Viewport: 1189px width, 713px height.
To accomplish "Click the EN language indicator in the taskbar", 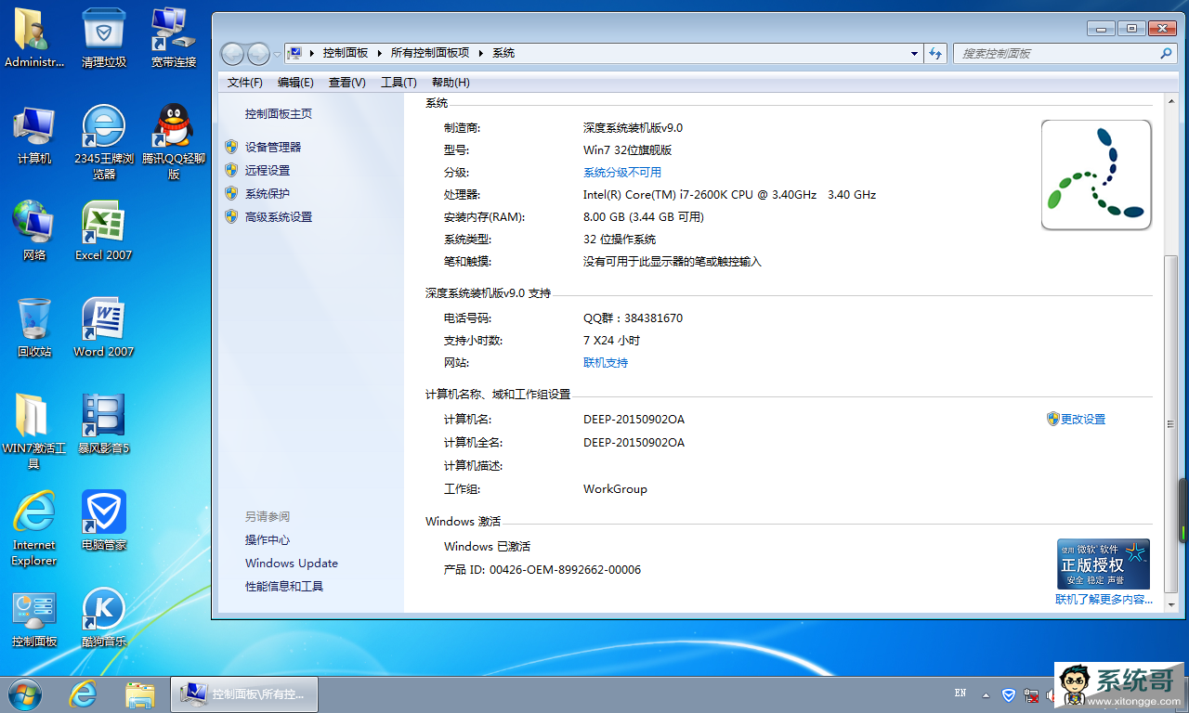I will (x=960, y=694).
